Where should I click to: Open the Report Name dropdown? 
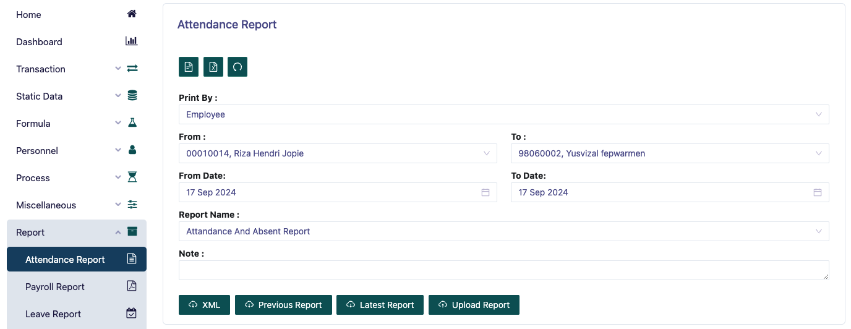(x=503, y=231)
